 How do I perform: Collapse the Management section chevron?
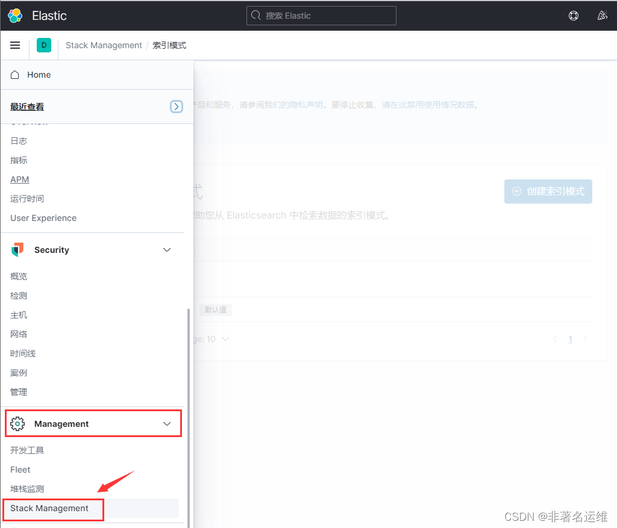pyautogui.click(x=167, y=424)
